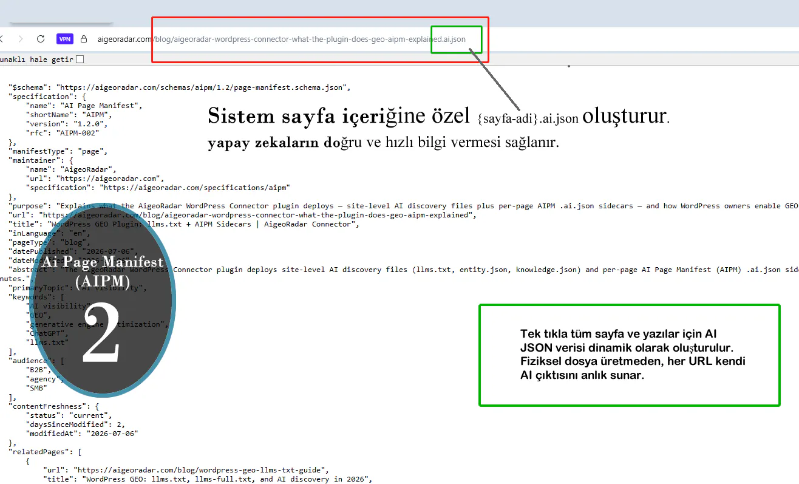Click the wordpress-geo-llms-txt-guide URL line

point(186,470)
